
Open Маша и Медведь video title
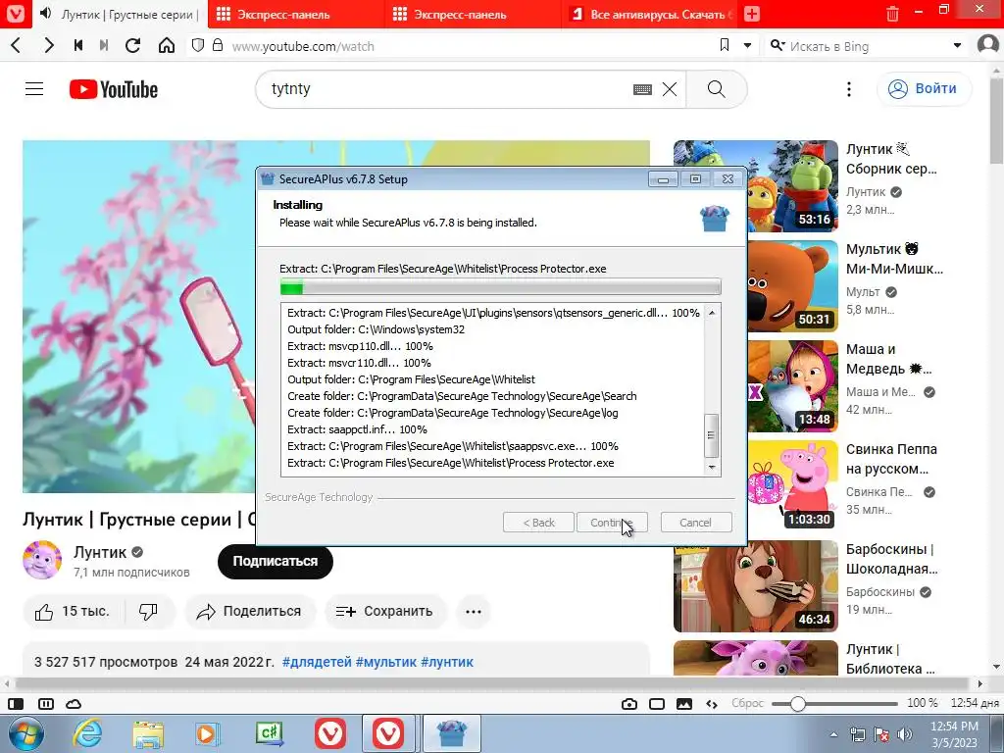click(x=888, y=359)
